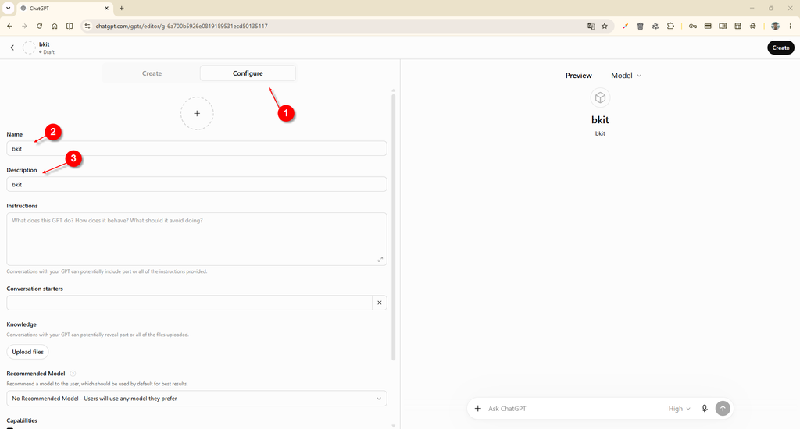
Task: Close the ChatGPT browser tab
Action: [x=106, y=8]
